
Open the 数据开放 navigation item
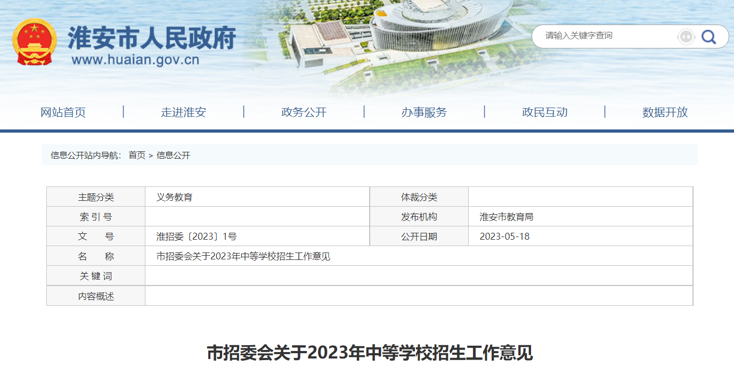pyautogui.click(x=665, y=112)
